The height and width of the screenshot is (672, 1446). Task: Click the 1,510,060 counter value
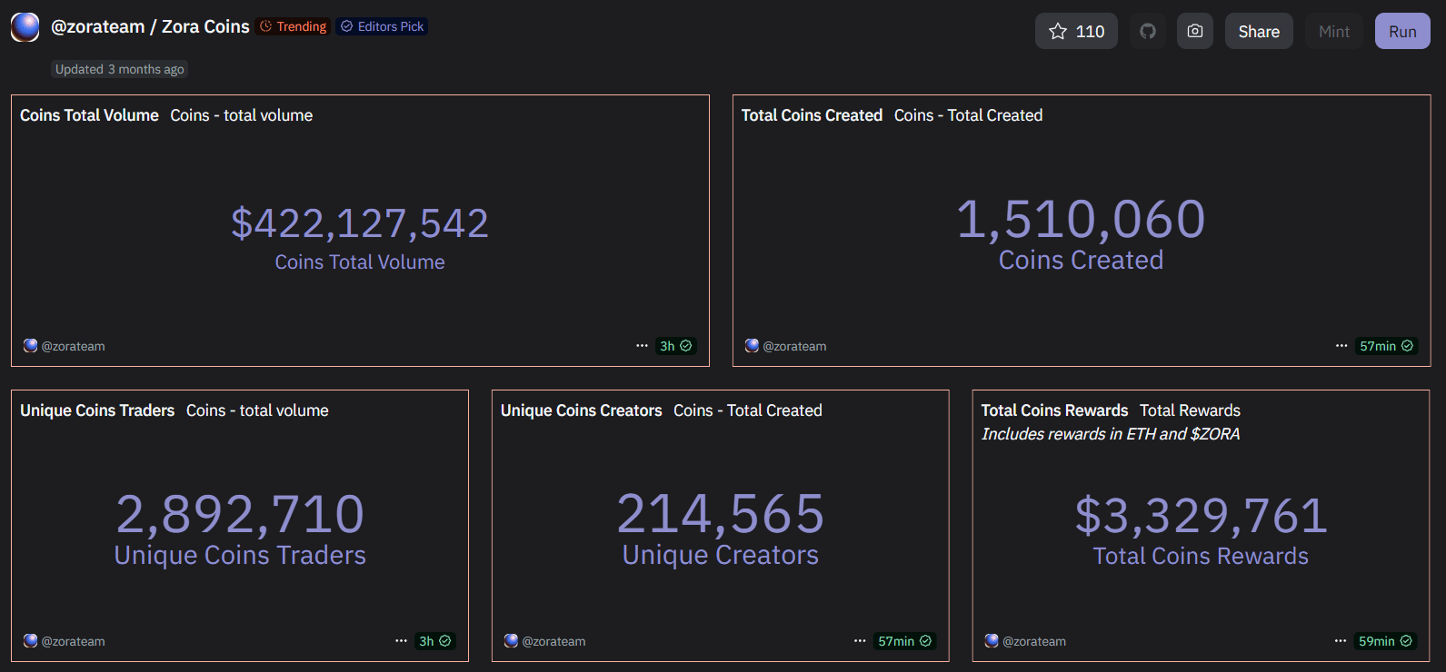1082,220
